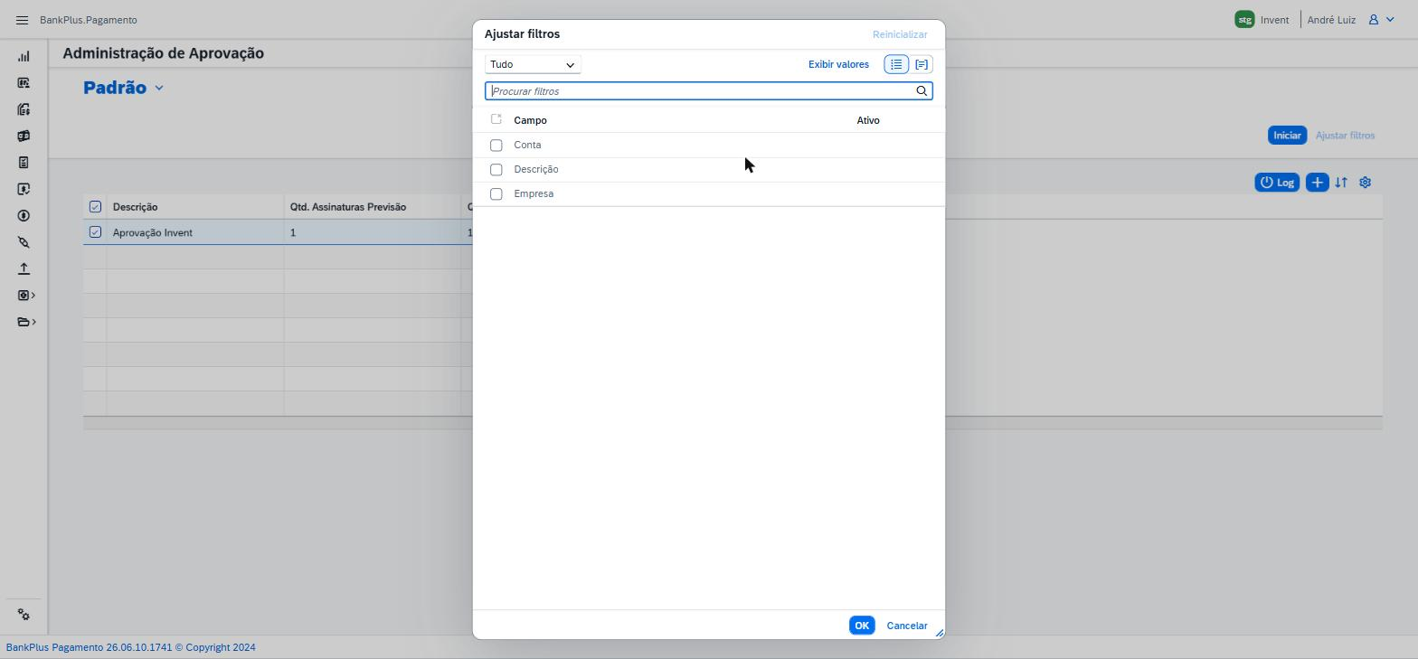Toggle select-all checkbox beside Campo header
This screenshot has height=659, width=1418.
tap(496, 119)
